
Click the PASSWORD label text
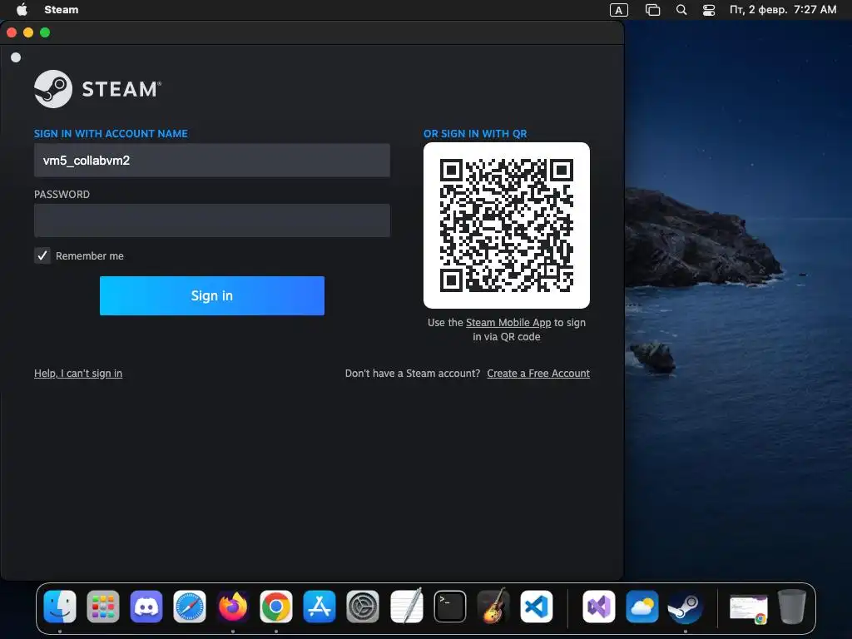62,195
